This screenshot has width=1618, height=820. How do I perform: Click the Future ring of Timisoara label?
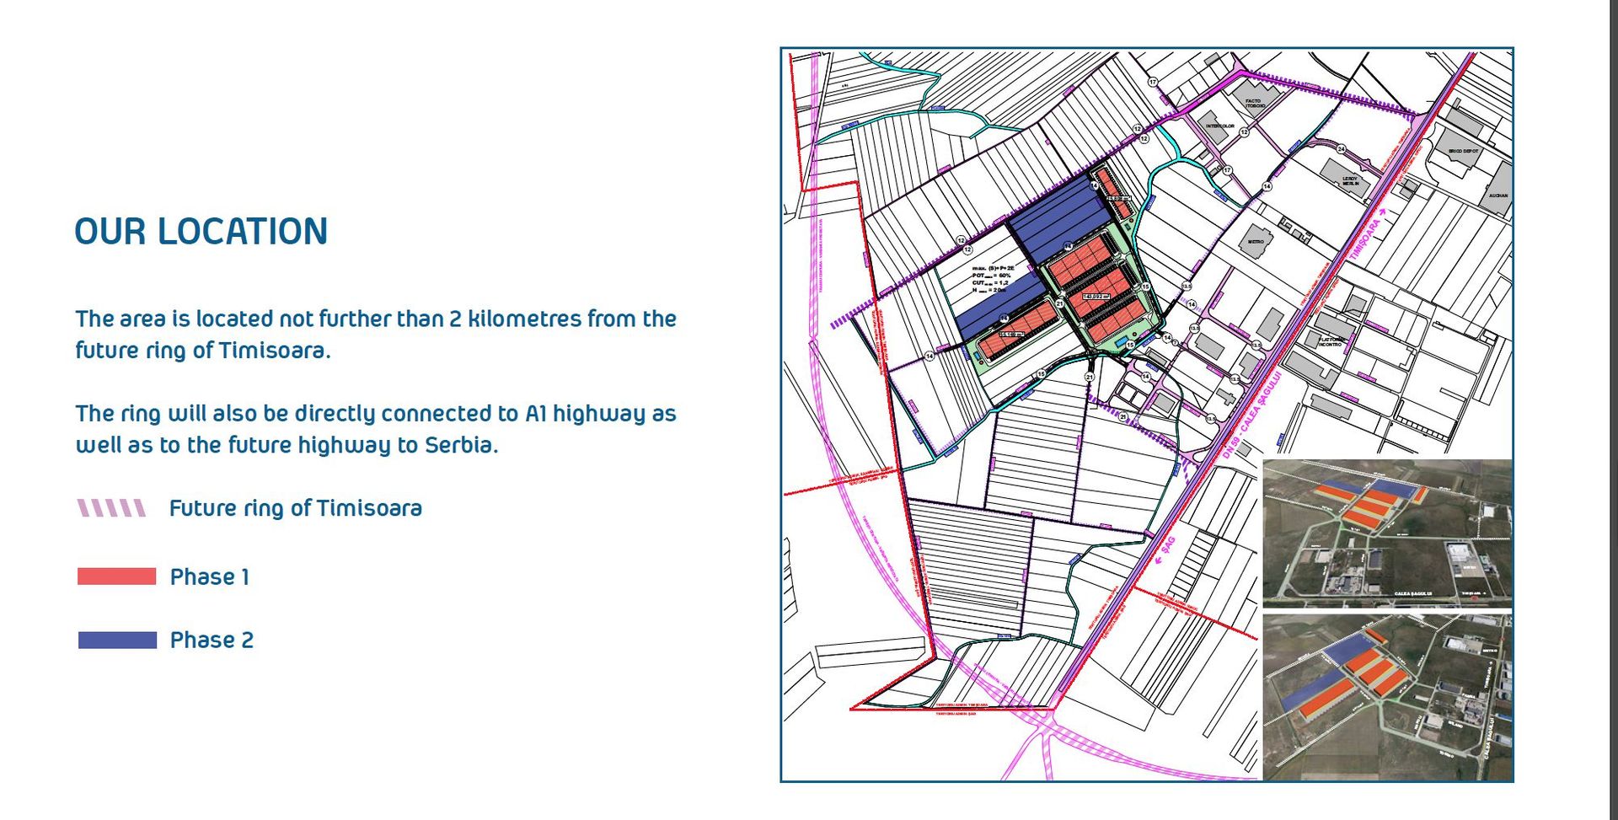point(295,508)
